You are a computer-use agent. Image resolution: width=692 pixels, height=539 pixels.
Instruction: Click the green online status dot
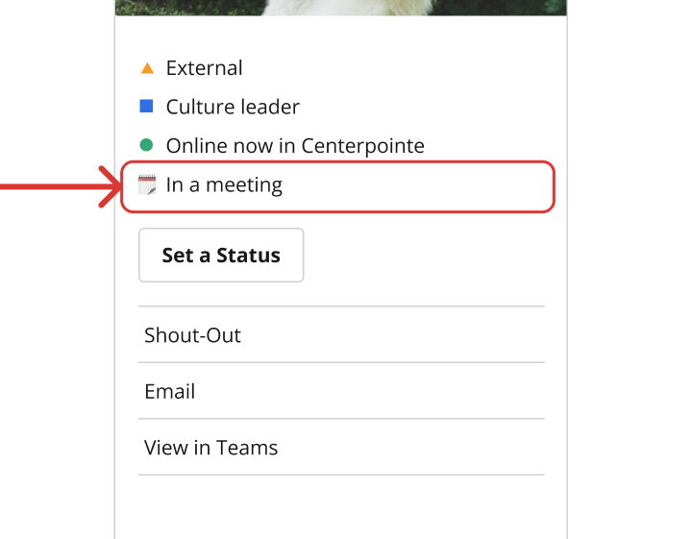(147, 145)
